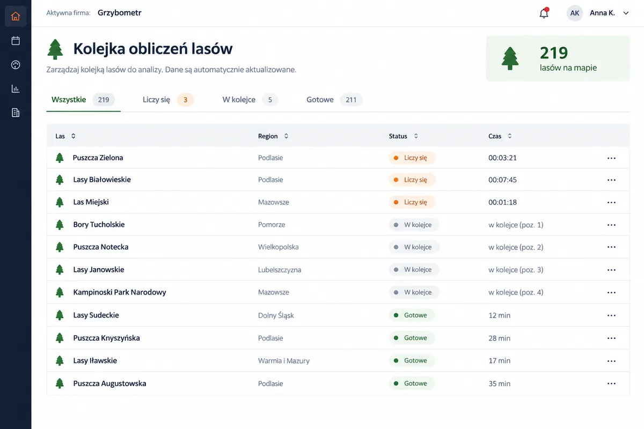Open more options for Lasy Iławskie
Viewport: 644px width, 429px height.
tap(611, 361)
